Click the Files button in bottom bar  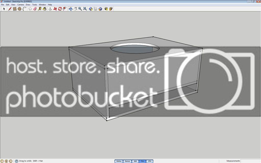(142, 161)
